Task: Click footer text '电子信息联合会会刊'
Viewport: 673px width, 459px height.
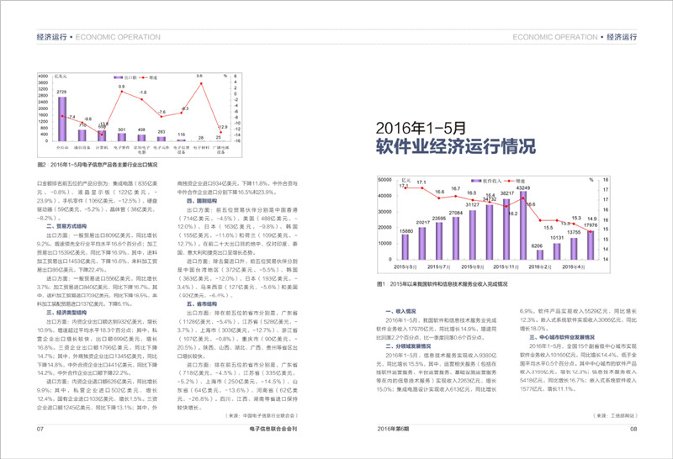Action: [273, 429]
